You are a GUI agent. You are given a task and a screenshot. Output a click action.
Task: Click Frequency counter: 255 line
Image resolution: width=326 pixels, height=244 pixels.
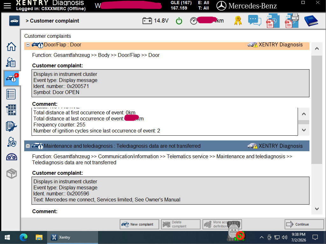pyautogui.click(x=59, y=125)
